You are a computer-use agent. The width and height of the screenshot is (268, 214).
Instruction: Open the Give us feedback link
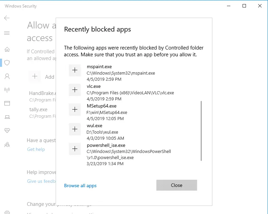[41, 181]
